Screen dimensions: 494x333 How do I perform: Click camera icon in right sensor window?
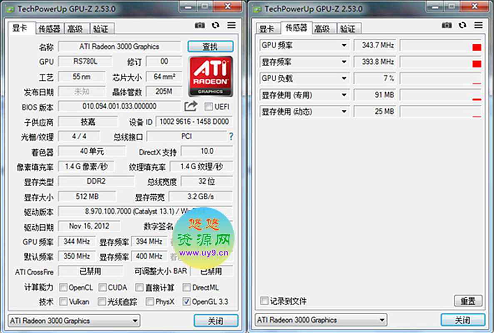point(447,25)
